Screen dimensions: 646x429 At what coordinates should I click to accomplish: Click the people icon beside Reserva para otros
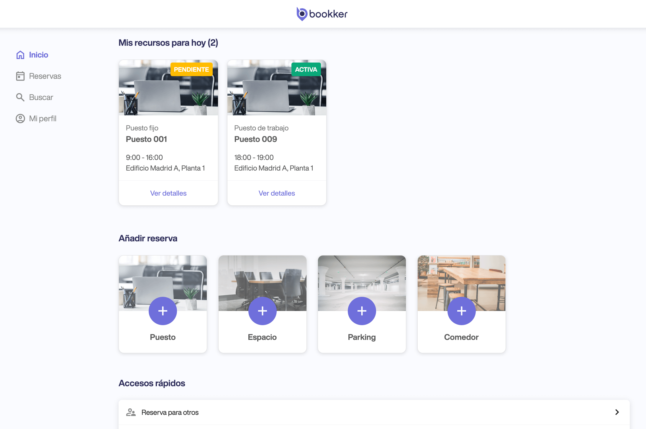click(131, 412)
